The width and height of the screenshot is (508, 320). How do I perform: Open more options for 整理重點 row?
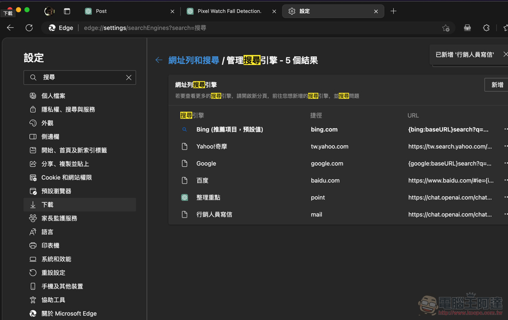505,197
